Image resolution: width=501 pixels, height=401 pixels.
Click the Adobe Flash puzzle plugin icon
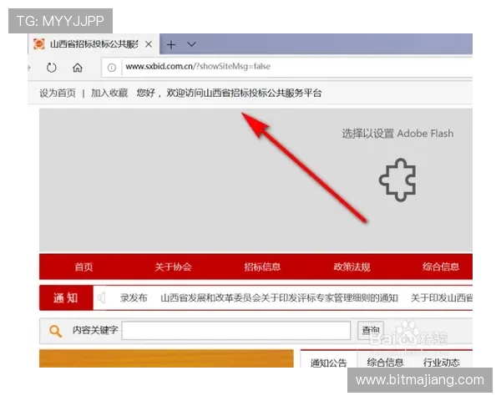(397, 180)
